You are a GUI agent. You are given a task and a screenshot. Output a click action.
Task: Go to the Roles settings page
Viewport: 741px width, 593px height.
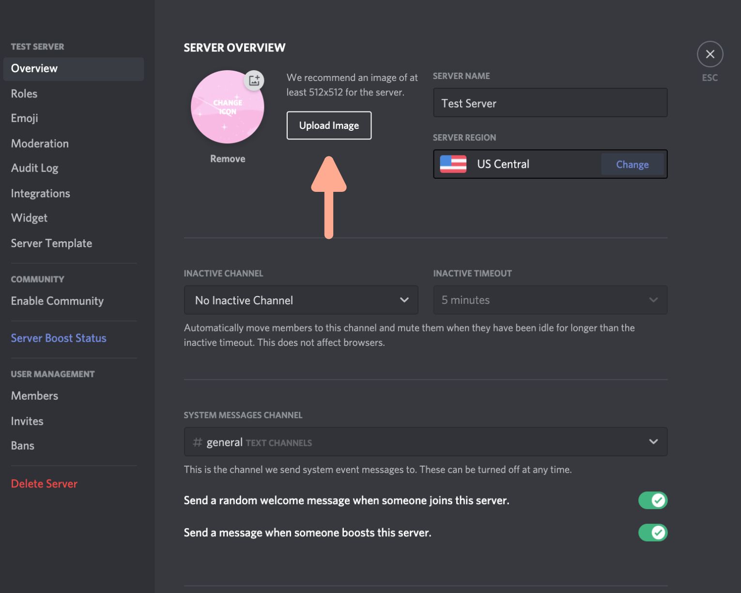[x=24, y=94]
